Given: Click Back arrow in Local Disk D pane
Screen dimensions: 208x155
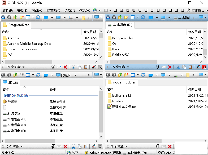Looking at the screenshot, I should (108, 17).
